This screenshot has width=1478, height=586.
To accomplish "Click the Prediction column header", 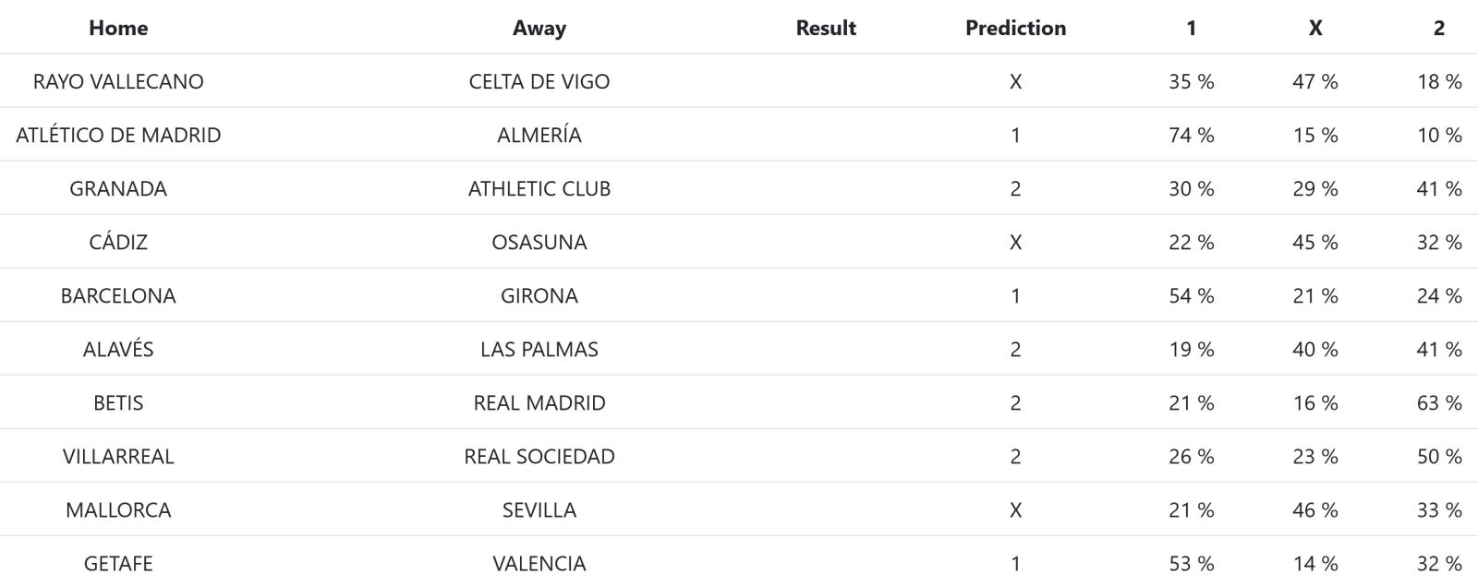I will point(1015,28).
